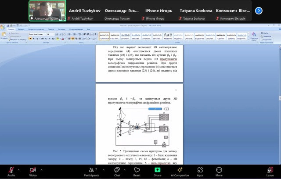Start camera with the Video button
Viewport: 281px width, 179px height.
pos(33,172)
